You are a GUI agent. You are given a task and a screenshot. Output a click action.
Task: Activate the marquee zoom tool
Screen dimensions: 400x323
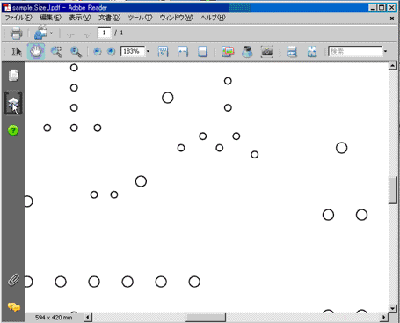click(x=56, y=52)
